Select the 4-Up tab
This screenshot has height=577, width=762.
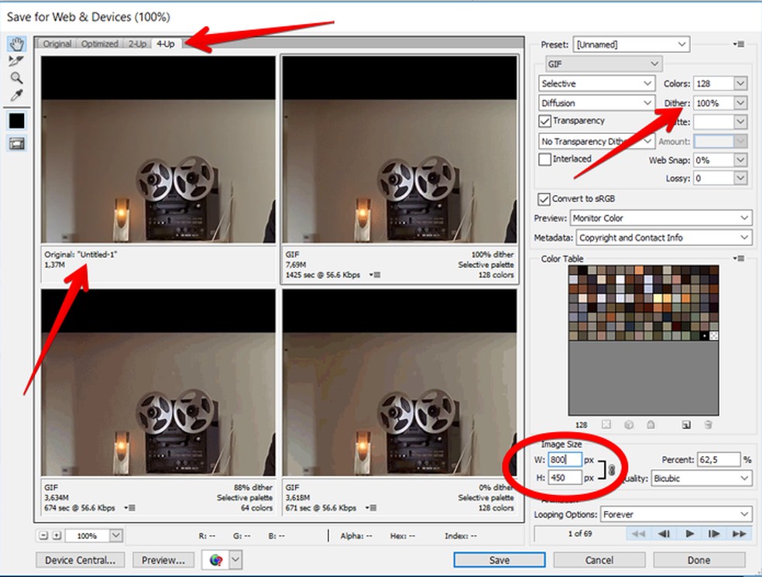coord(166,43)
